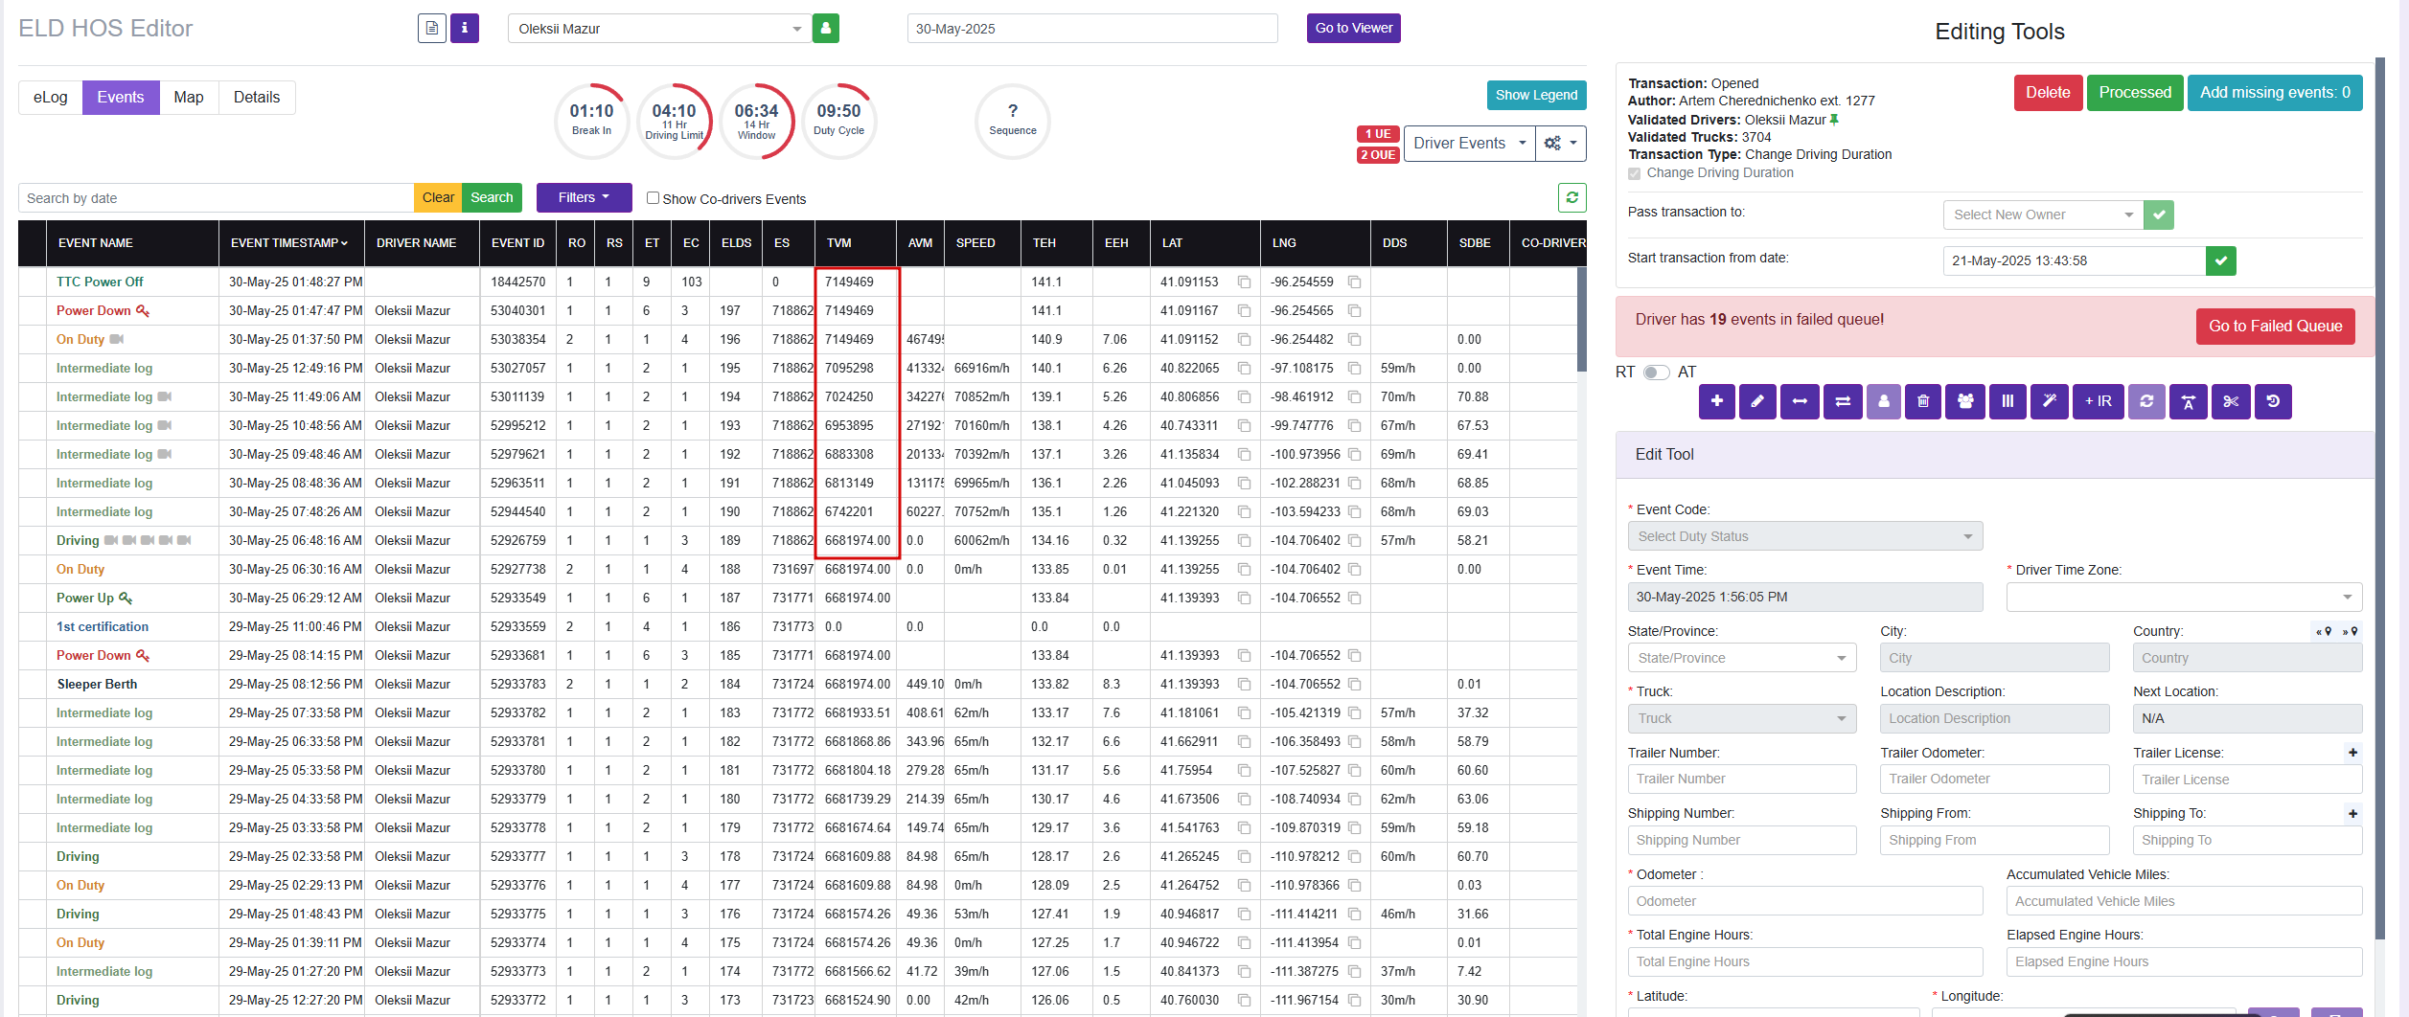Viewport: 2409px width, 1017px height.
Task: Click the history undo clock tool icon
Action: tap(2273, 401)
